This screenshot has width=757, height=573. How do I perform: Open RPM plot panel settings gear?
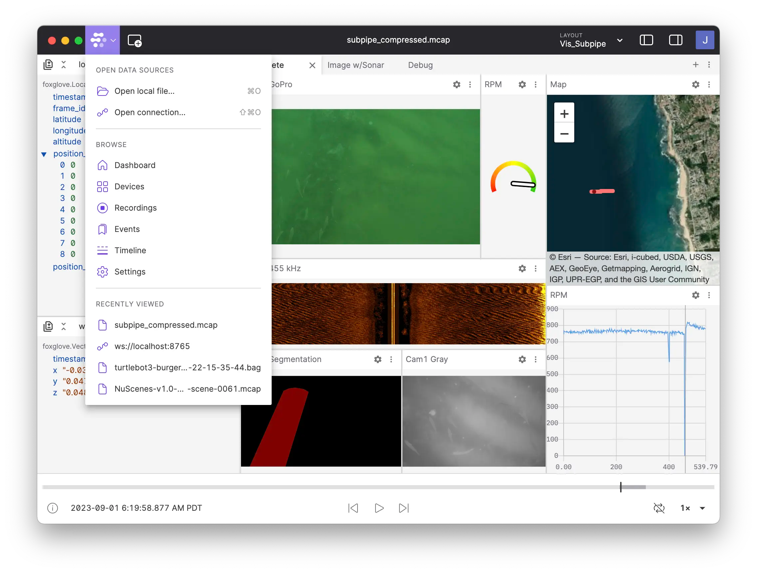coord(695,295)
